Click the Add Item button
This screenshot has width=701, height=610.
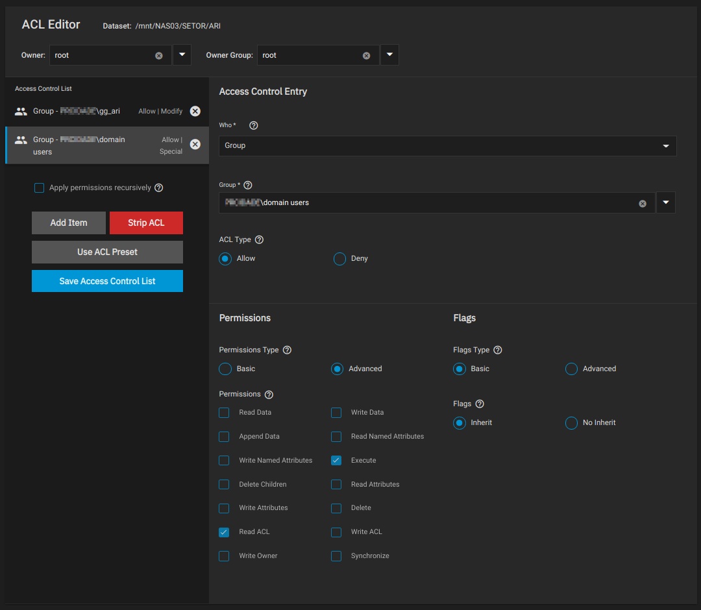coord(69,223)
